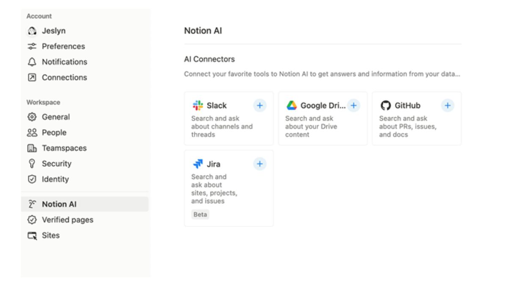508x286 pixels.
Task: Go to Notifications settings
Action: pos(64,62)
